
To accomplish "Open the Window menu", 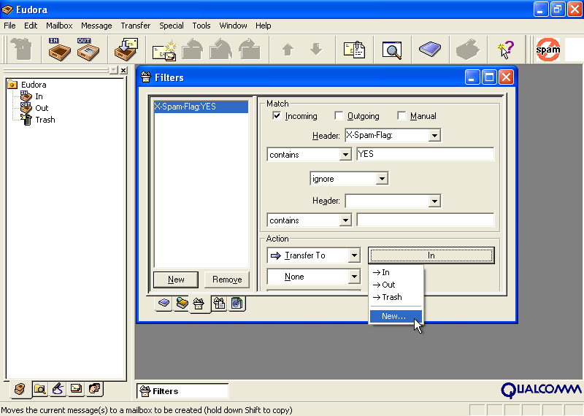I will (x=233, y=26).
